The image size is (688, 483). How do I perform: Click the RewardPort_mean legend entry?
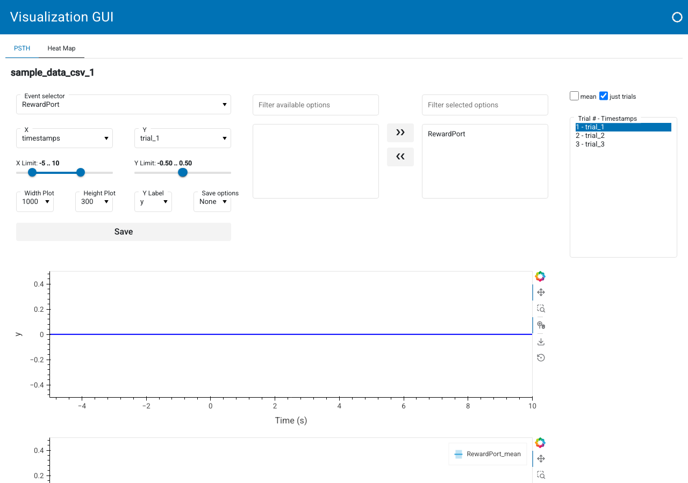pos(488,454)
